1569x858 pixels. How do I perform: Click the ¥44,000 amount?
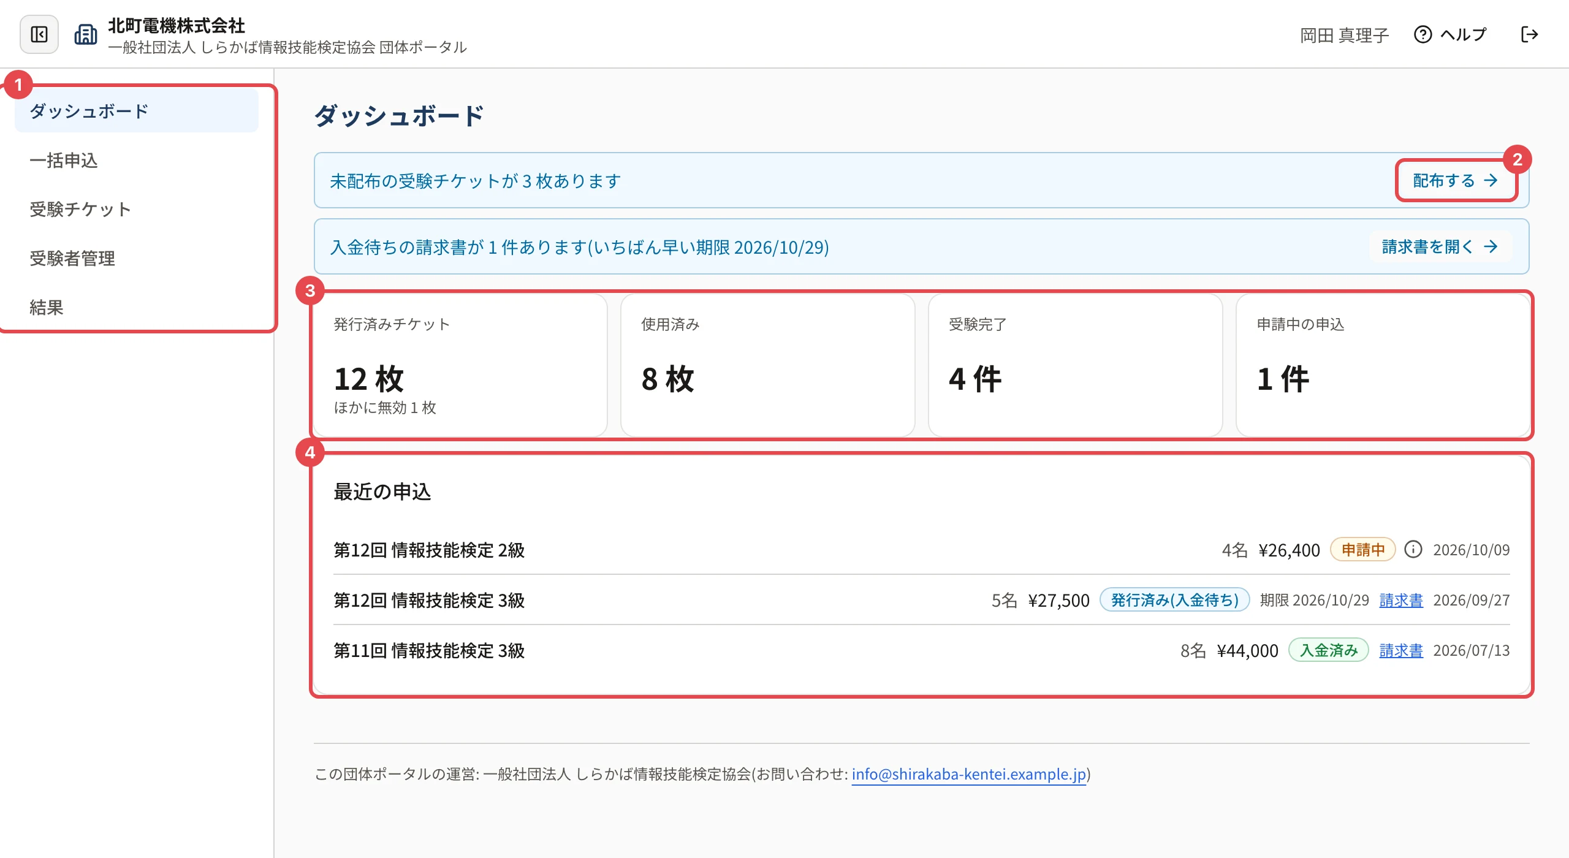pos(1248,650)
